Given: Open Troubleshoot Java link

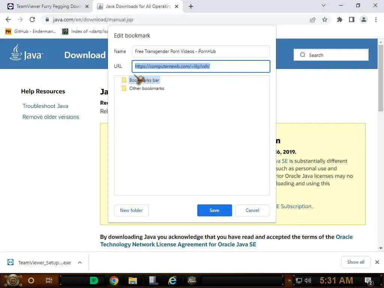Looking at the screenshot, I should coord(45,106).
